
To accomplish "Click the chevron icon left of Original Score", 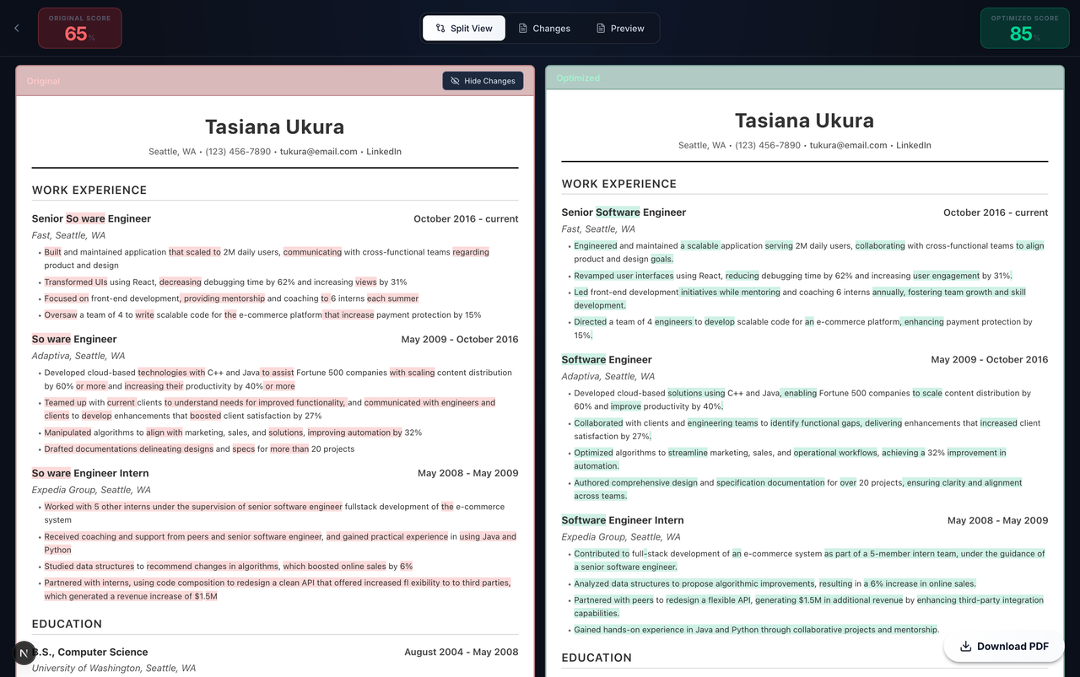I will pyautogui.click(x=16, y=28).
